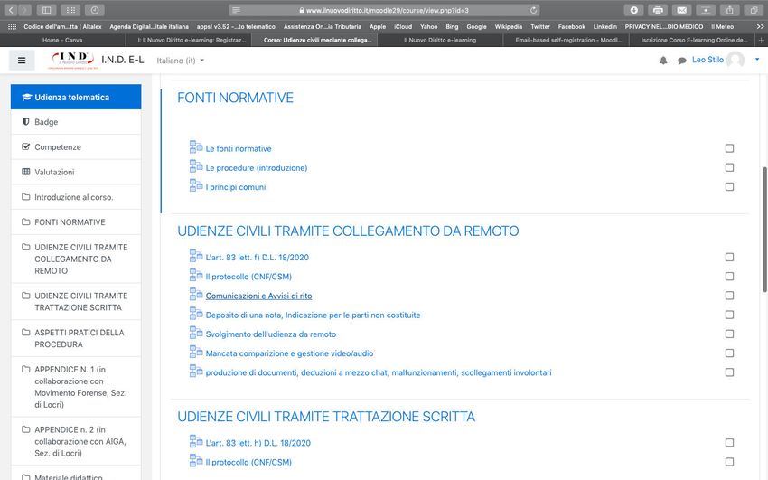The image size is (768, 480).
Task: Expand user menu arrow next to avatar
Action: pyautogui.click(x=757, y=60)
